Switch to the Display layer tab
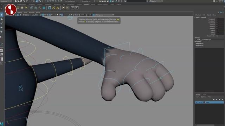225x126 pixels. click(198, 95)
